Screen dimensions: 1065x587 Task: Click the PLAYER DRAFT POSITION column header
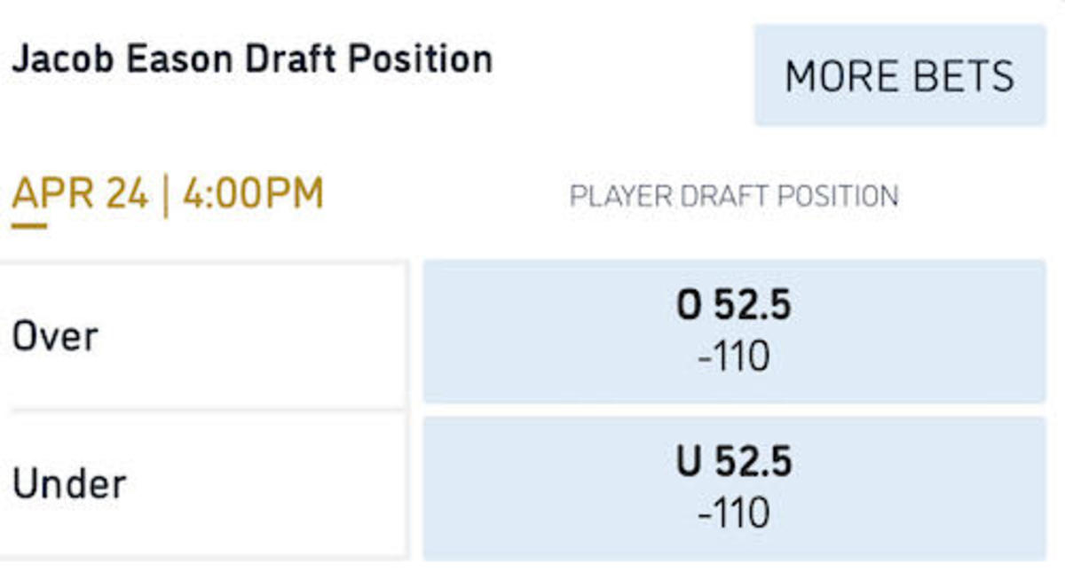click(x=734, y=196)
